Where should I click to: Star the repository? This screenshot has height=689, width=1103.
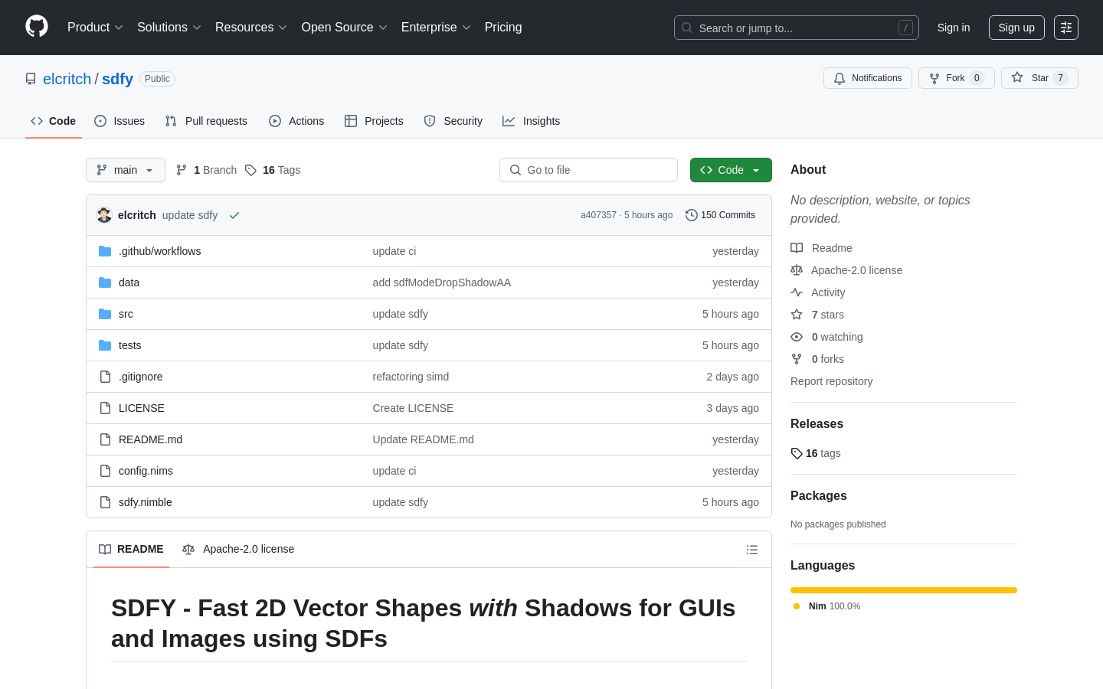1039,78
